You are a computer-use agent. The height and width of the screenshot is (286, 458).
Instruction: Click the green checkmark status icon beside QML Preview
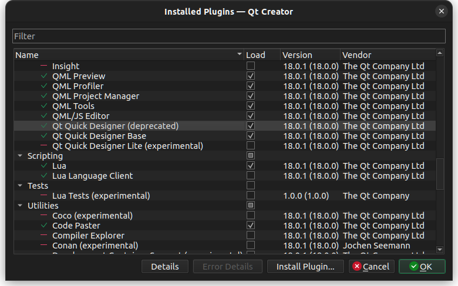point(44,76)
